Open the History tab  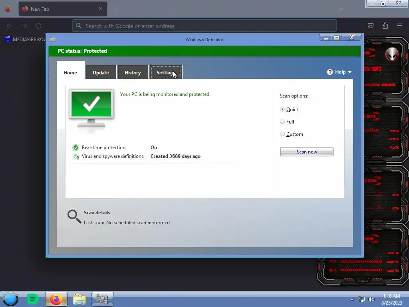133,72
